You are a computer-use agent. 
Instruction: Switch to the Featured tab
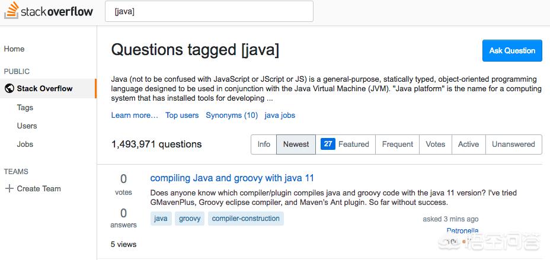(x=346, y=145)
